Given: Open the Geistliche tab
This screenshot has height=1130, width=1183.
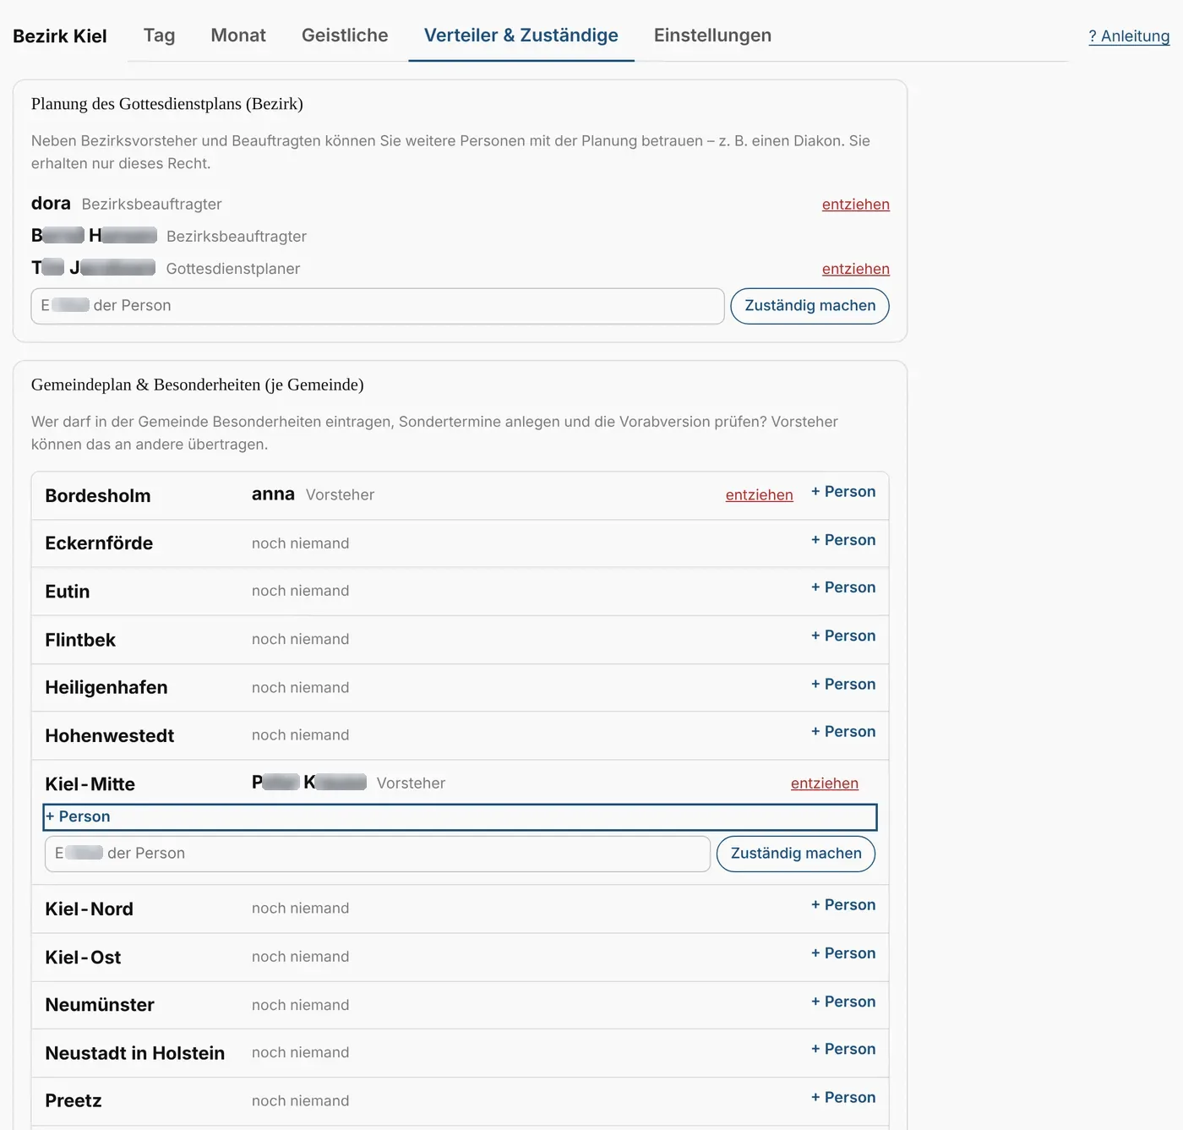Looking at the screenshot, I should point(345,35).
